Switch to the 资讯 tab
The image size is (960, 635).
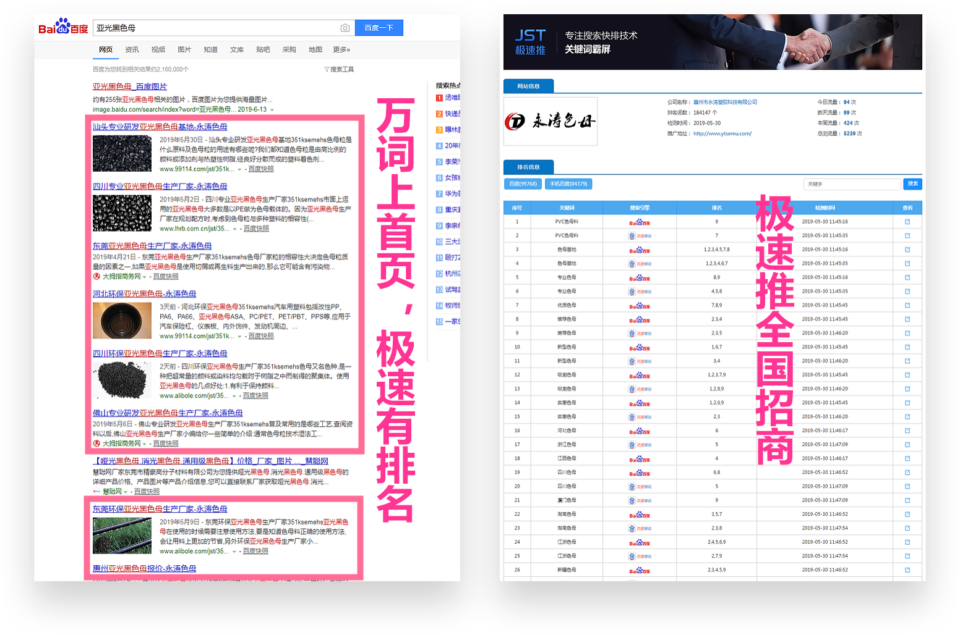(x=132, y=49)
